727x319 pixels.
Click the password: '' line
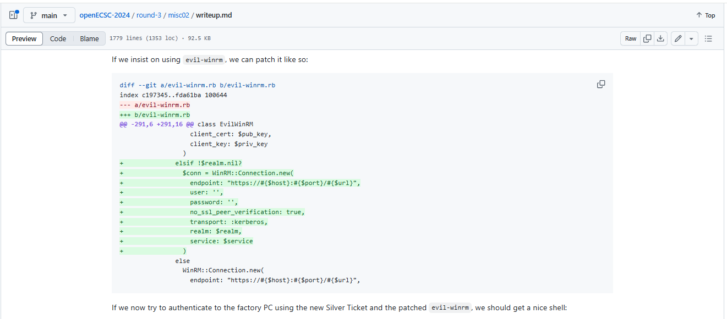214,202
